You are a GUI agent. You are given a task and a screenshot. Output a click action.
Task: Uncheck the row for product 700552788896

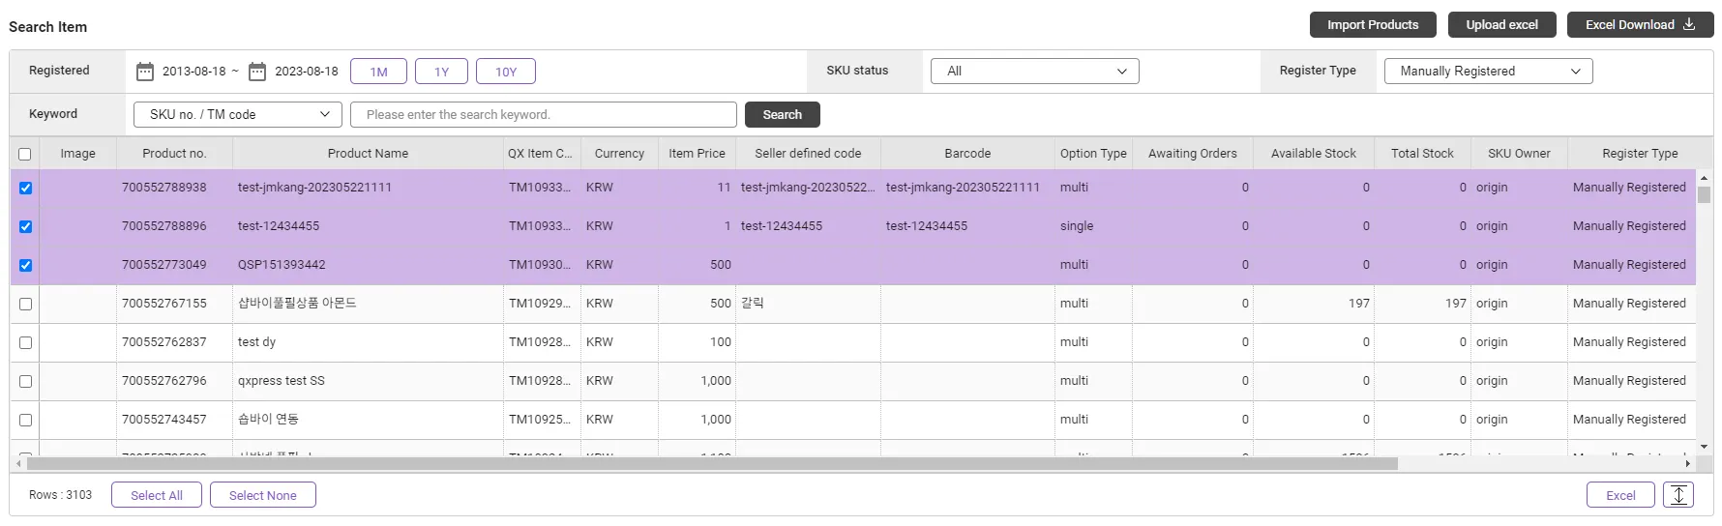point(25,226)
